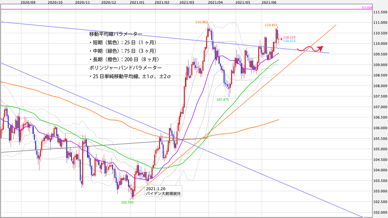Click the 103.000 price axis label
Viewport: 388px width, 218px height.
(380, 192)
